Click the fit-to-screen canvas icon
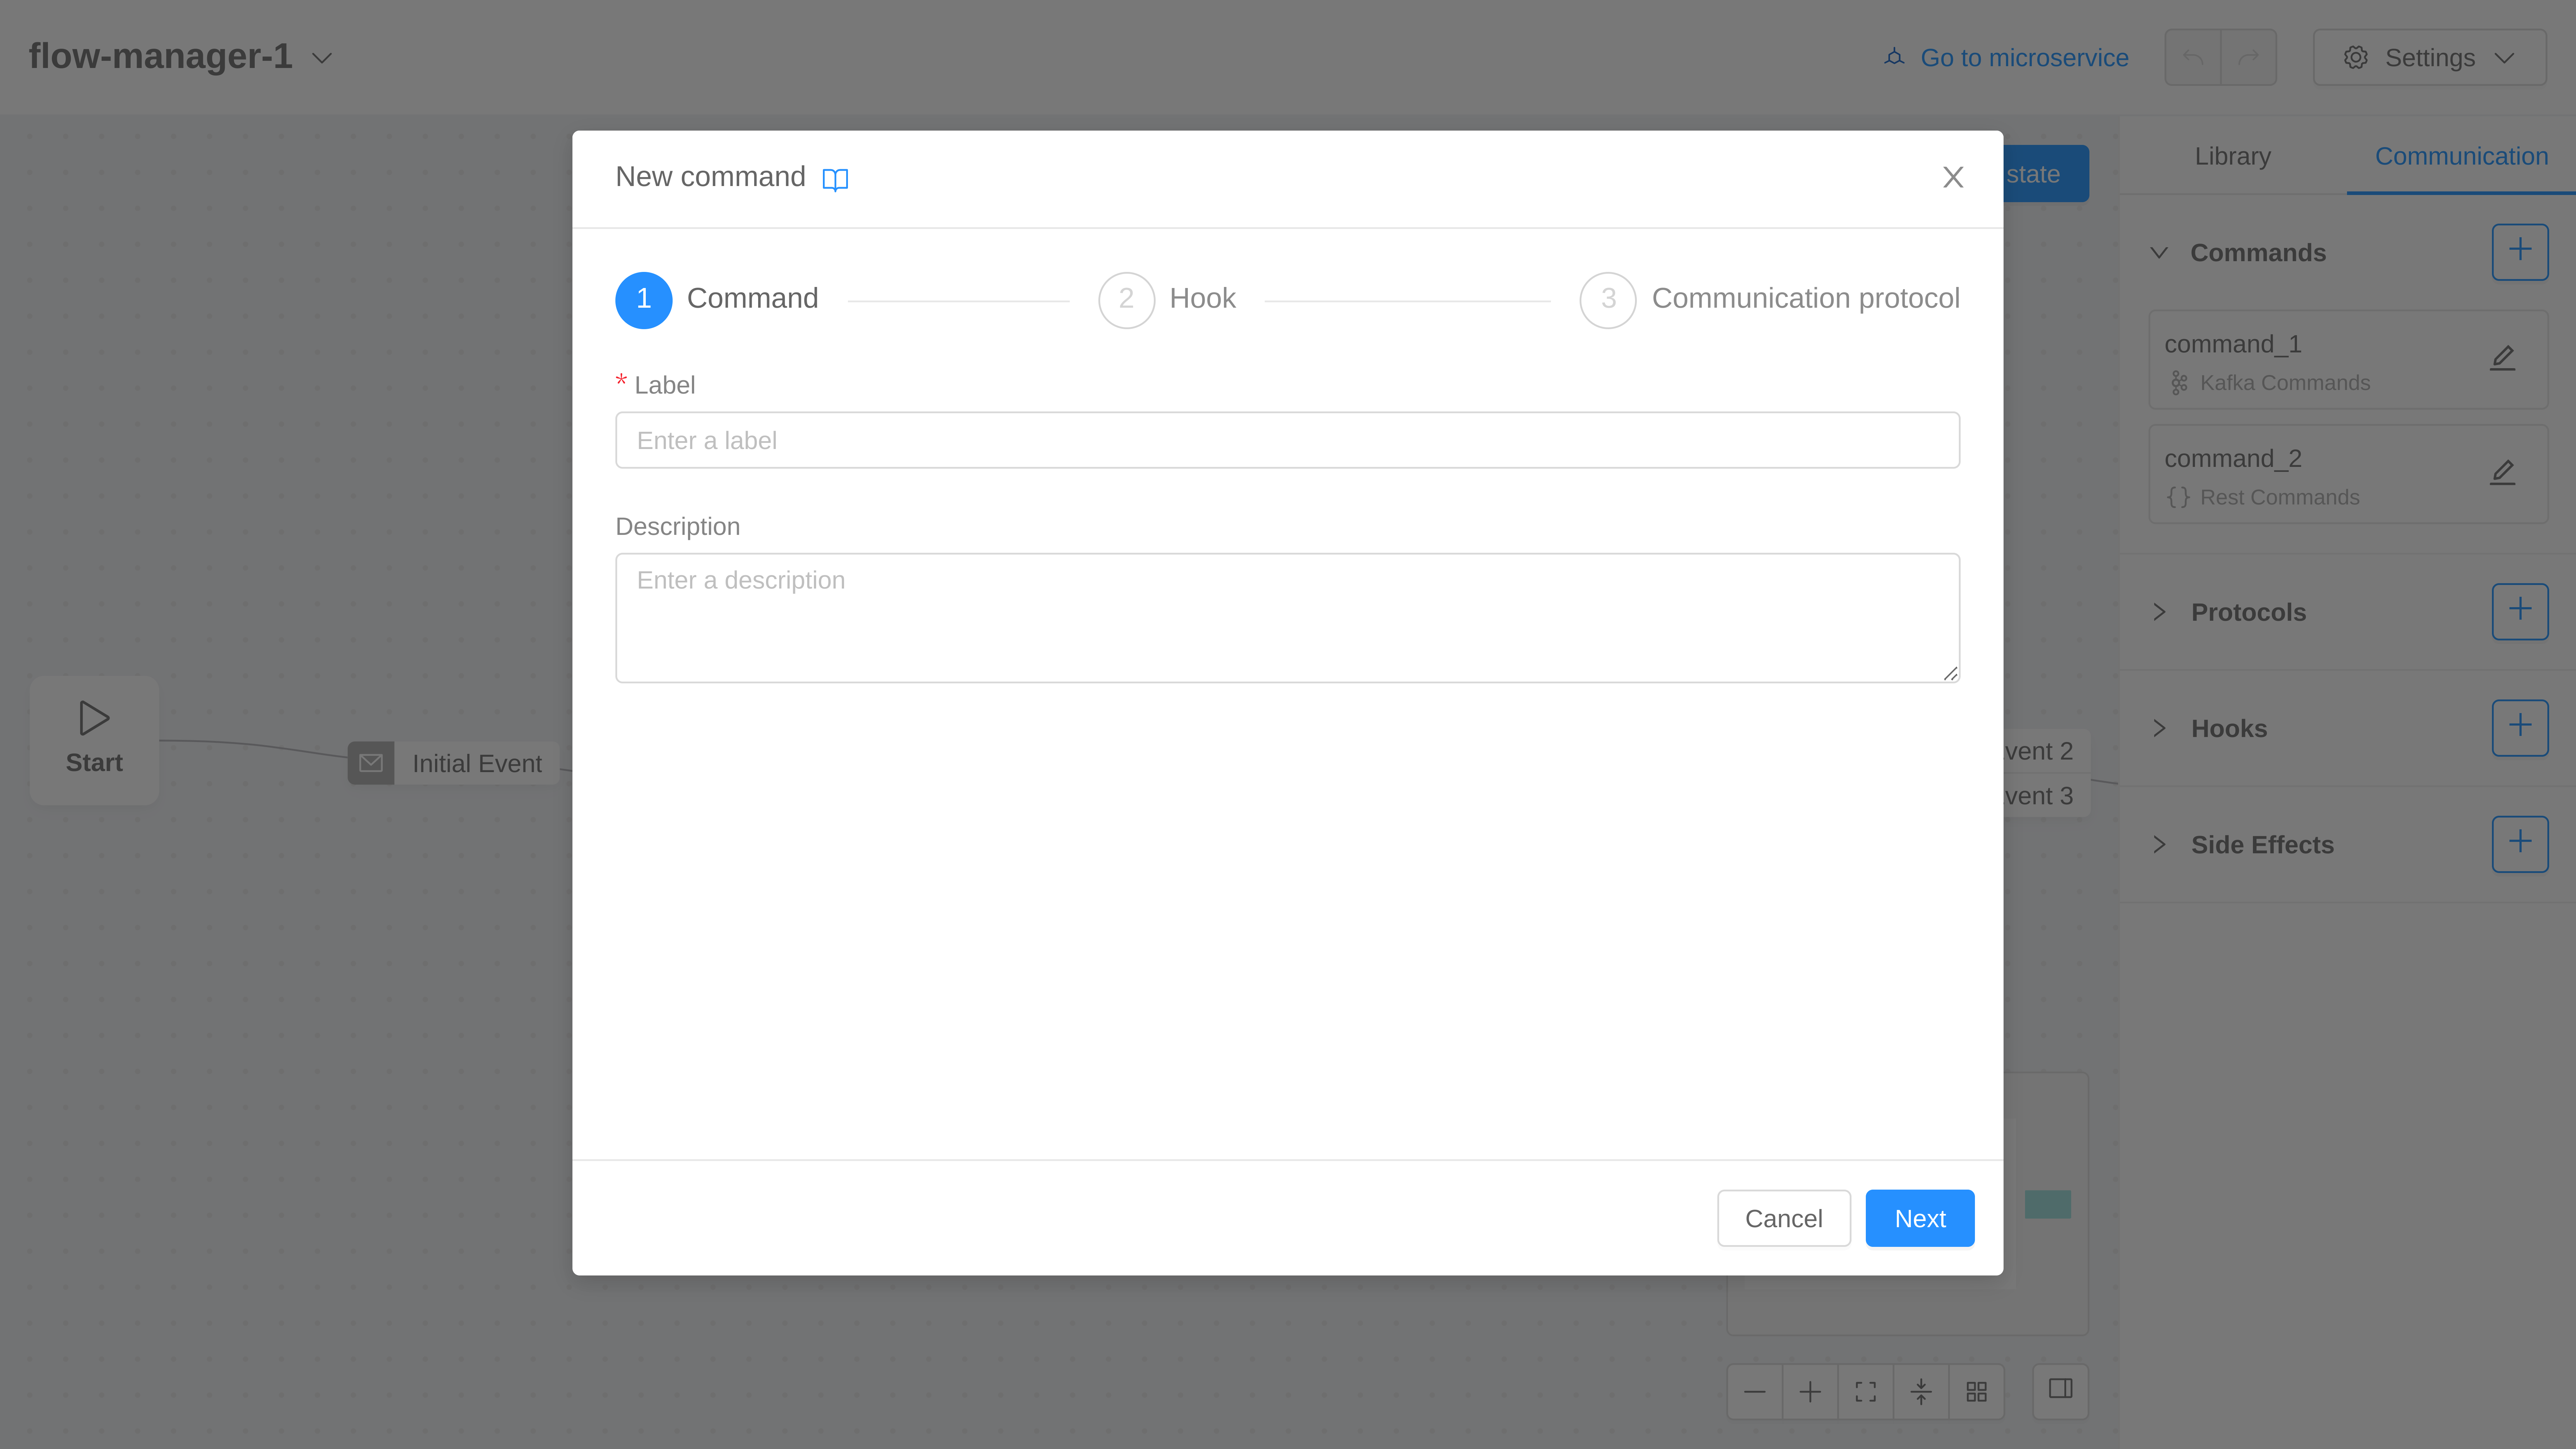 pyautogui.click(x=1865, y=1391)
